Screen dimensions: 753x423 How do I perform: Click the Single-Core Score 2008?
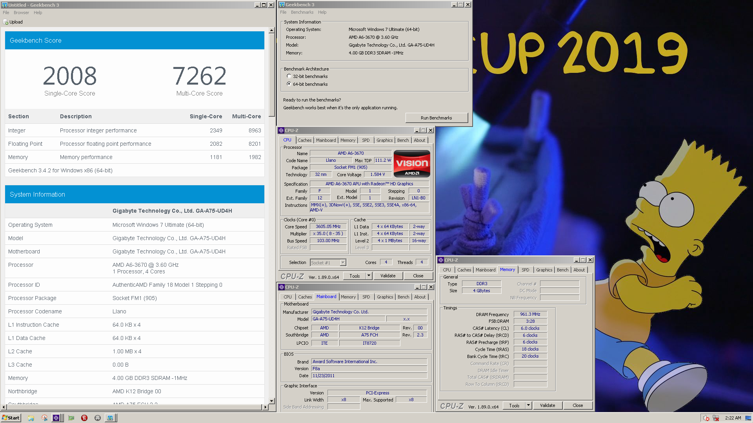click(x=70, y=76)
